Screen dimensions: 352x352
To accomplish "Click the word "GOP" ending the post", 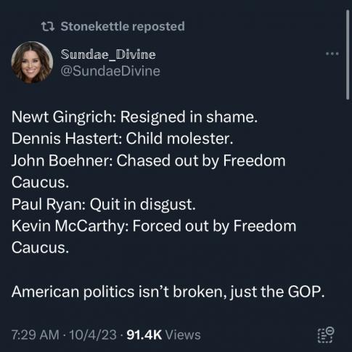I will tap(305, 292).
